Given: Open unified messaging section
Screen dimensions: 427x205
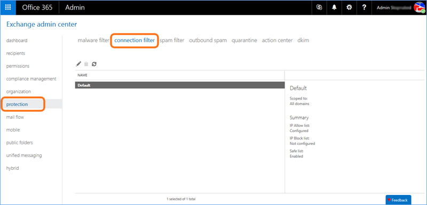Looking at the screenshot, I should click(x=24, y=155).
